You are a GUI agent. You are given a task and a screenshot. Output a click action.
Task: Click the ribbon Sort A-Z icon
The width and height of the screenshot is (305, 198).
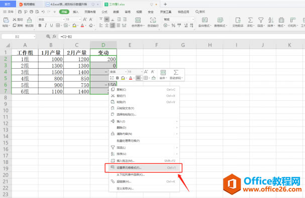point(271,20)
